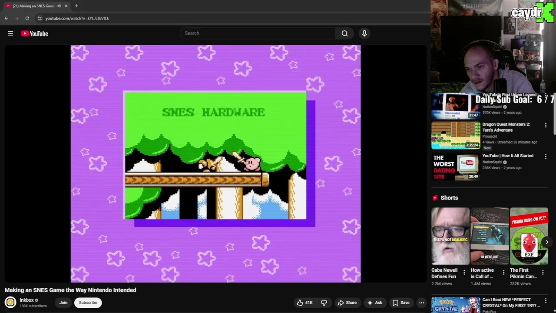Join the Inkbox channel membership

coord(63,303)
